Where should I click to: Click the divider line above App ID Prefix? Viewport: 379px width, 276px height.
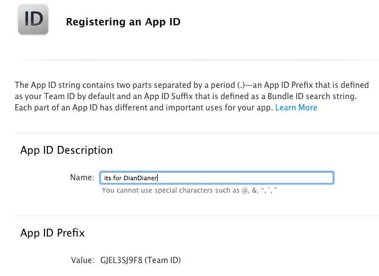point(197,216)
